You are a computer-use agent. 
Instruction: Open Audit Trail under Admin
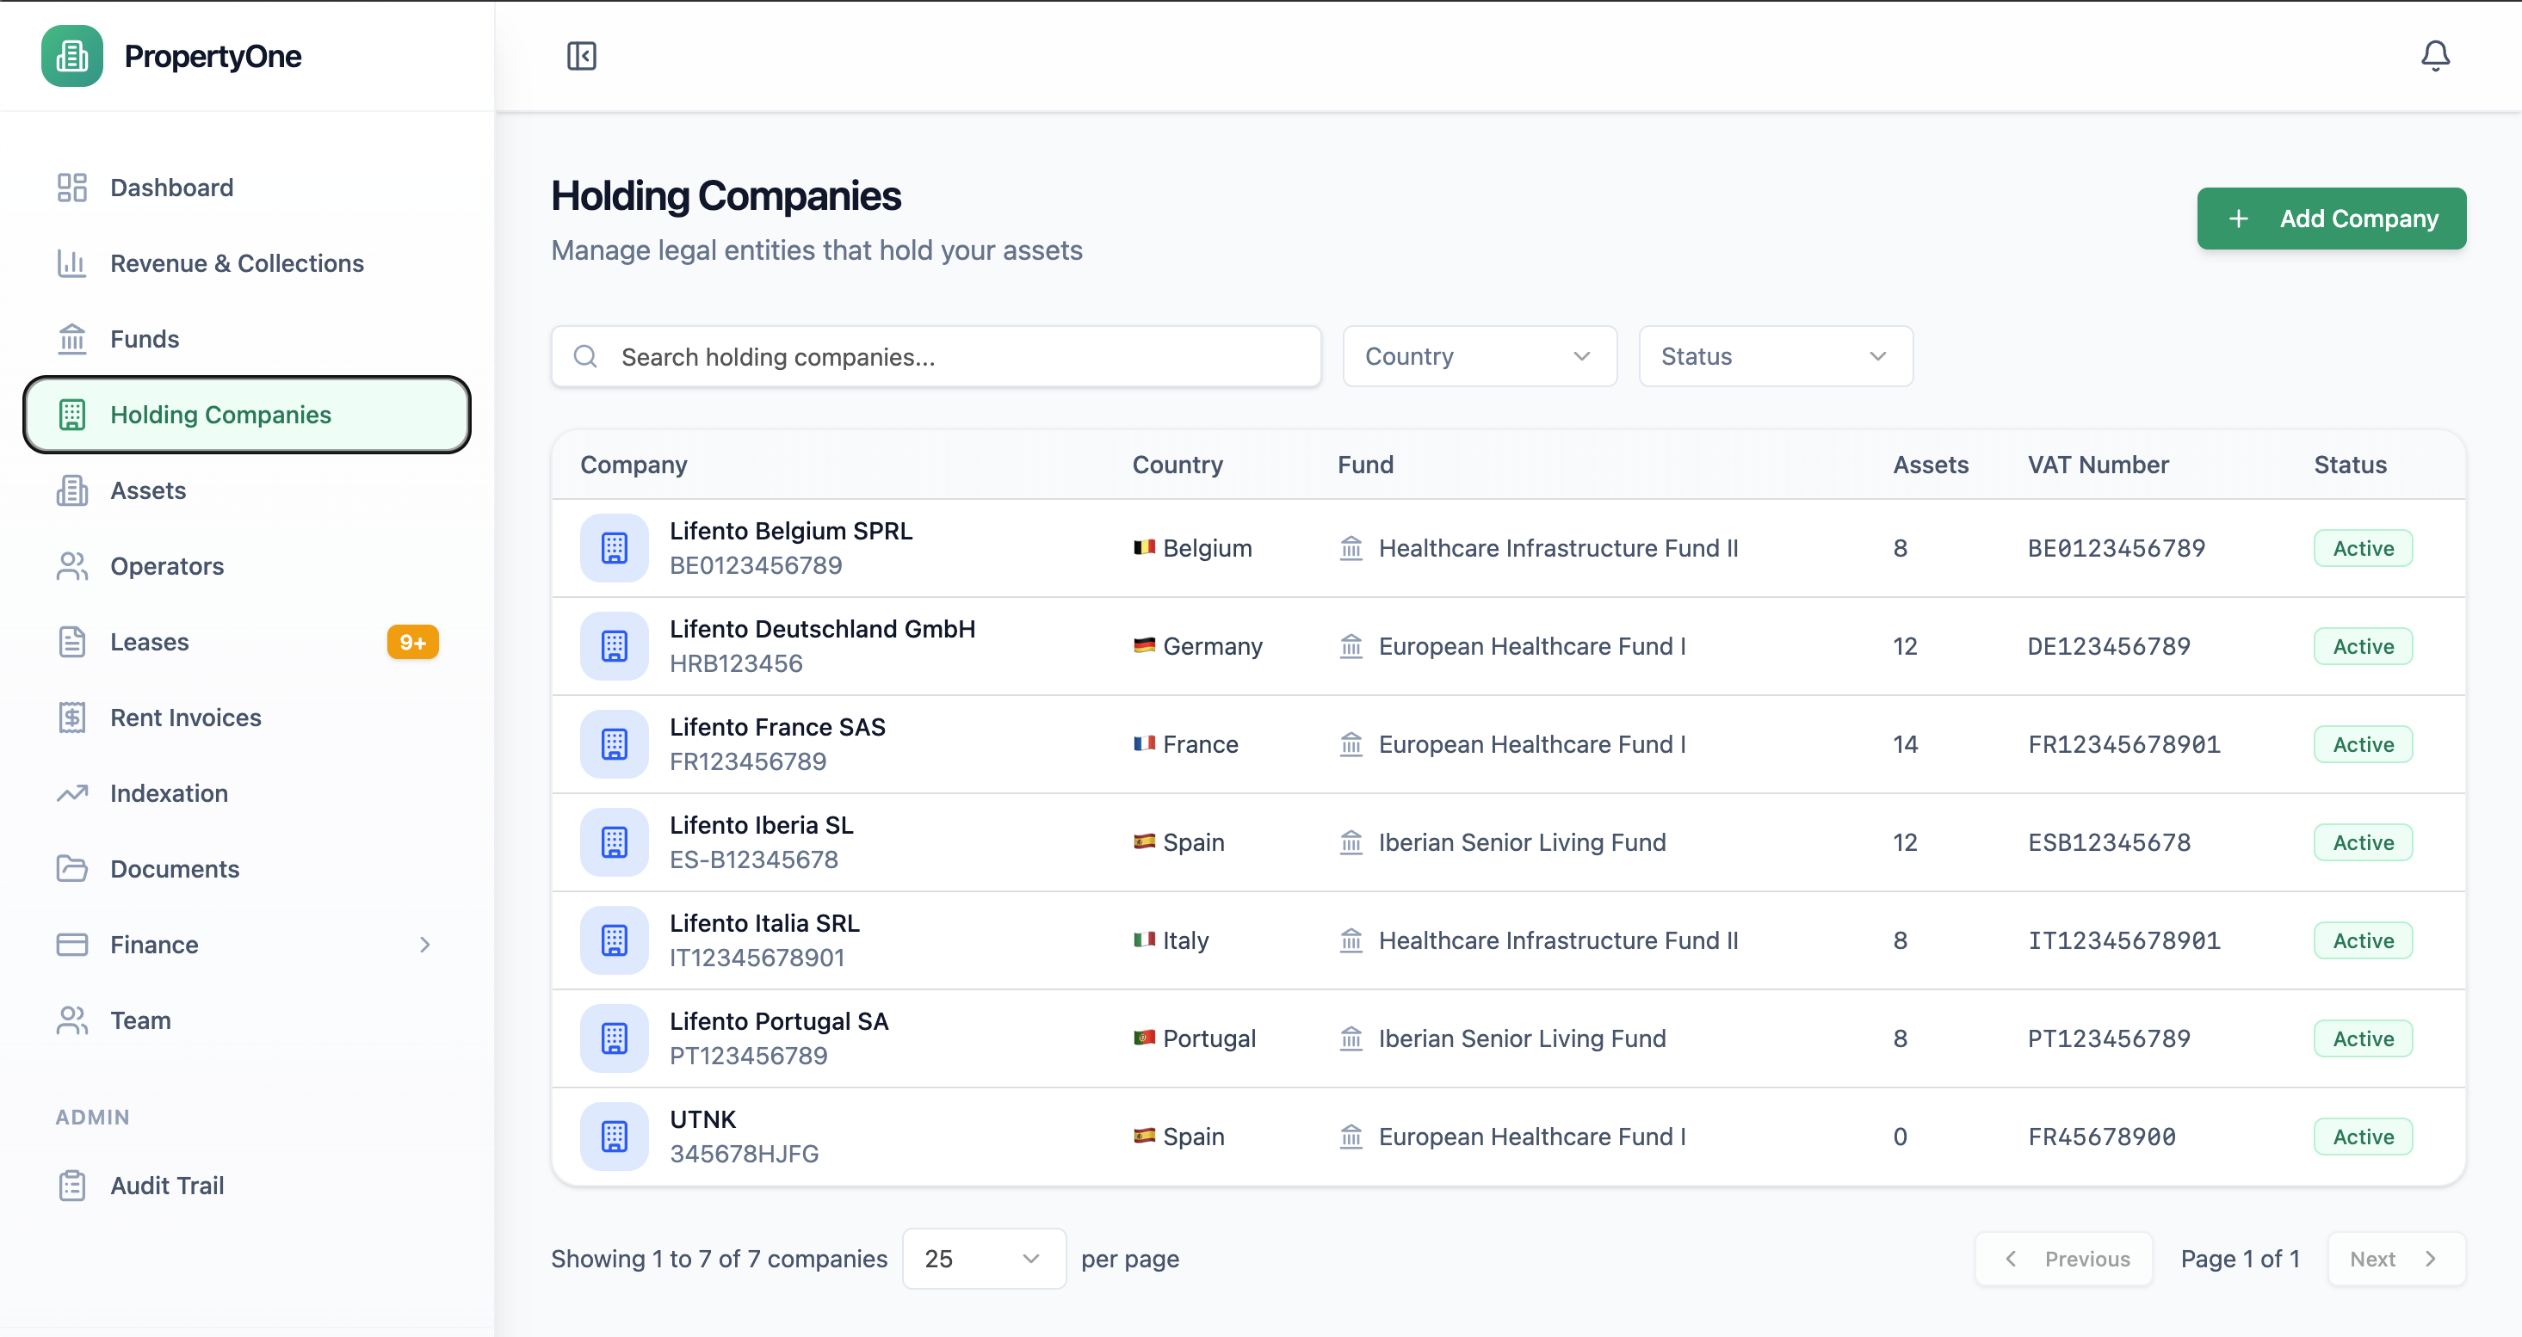click(x=247, y=1186)
